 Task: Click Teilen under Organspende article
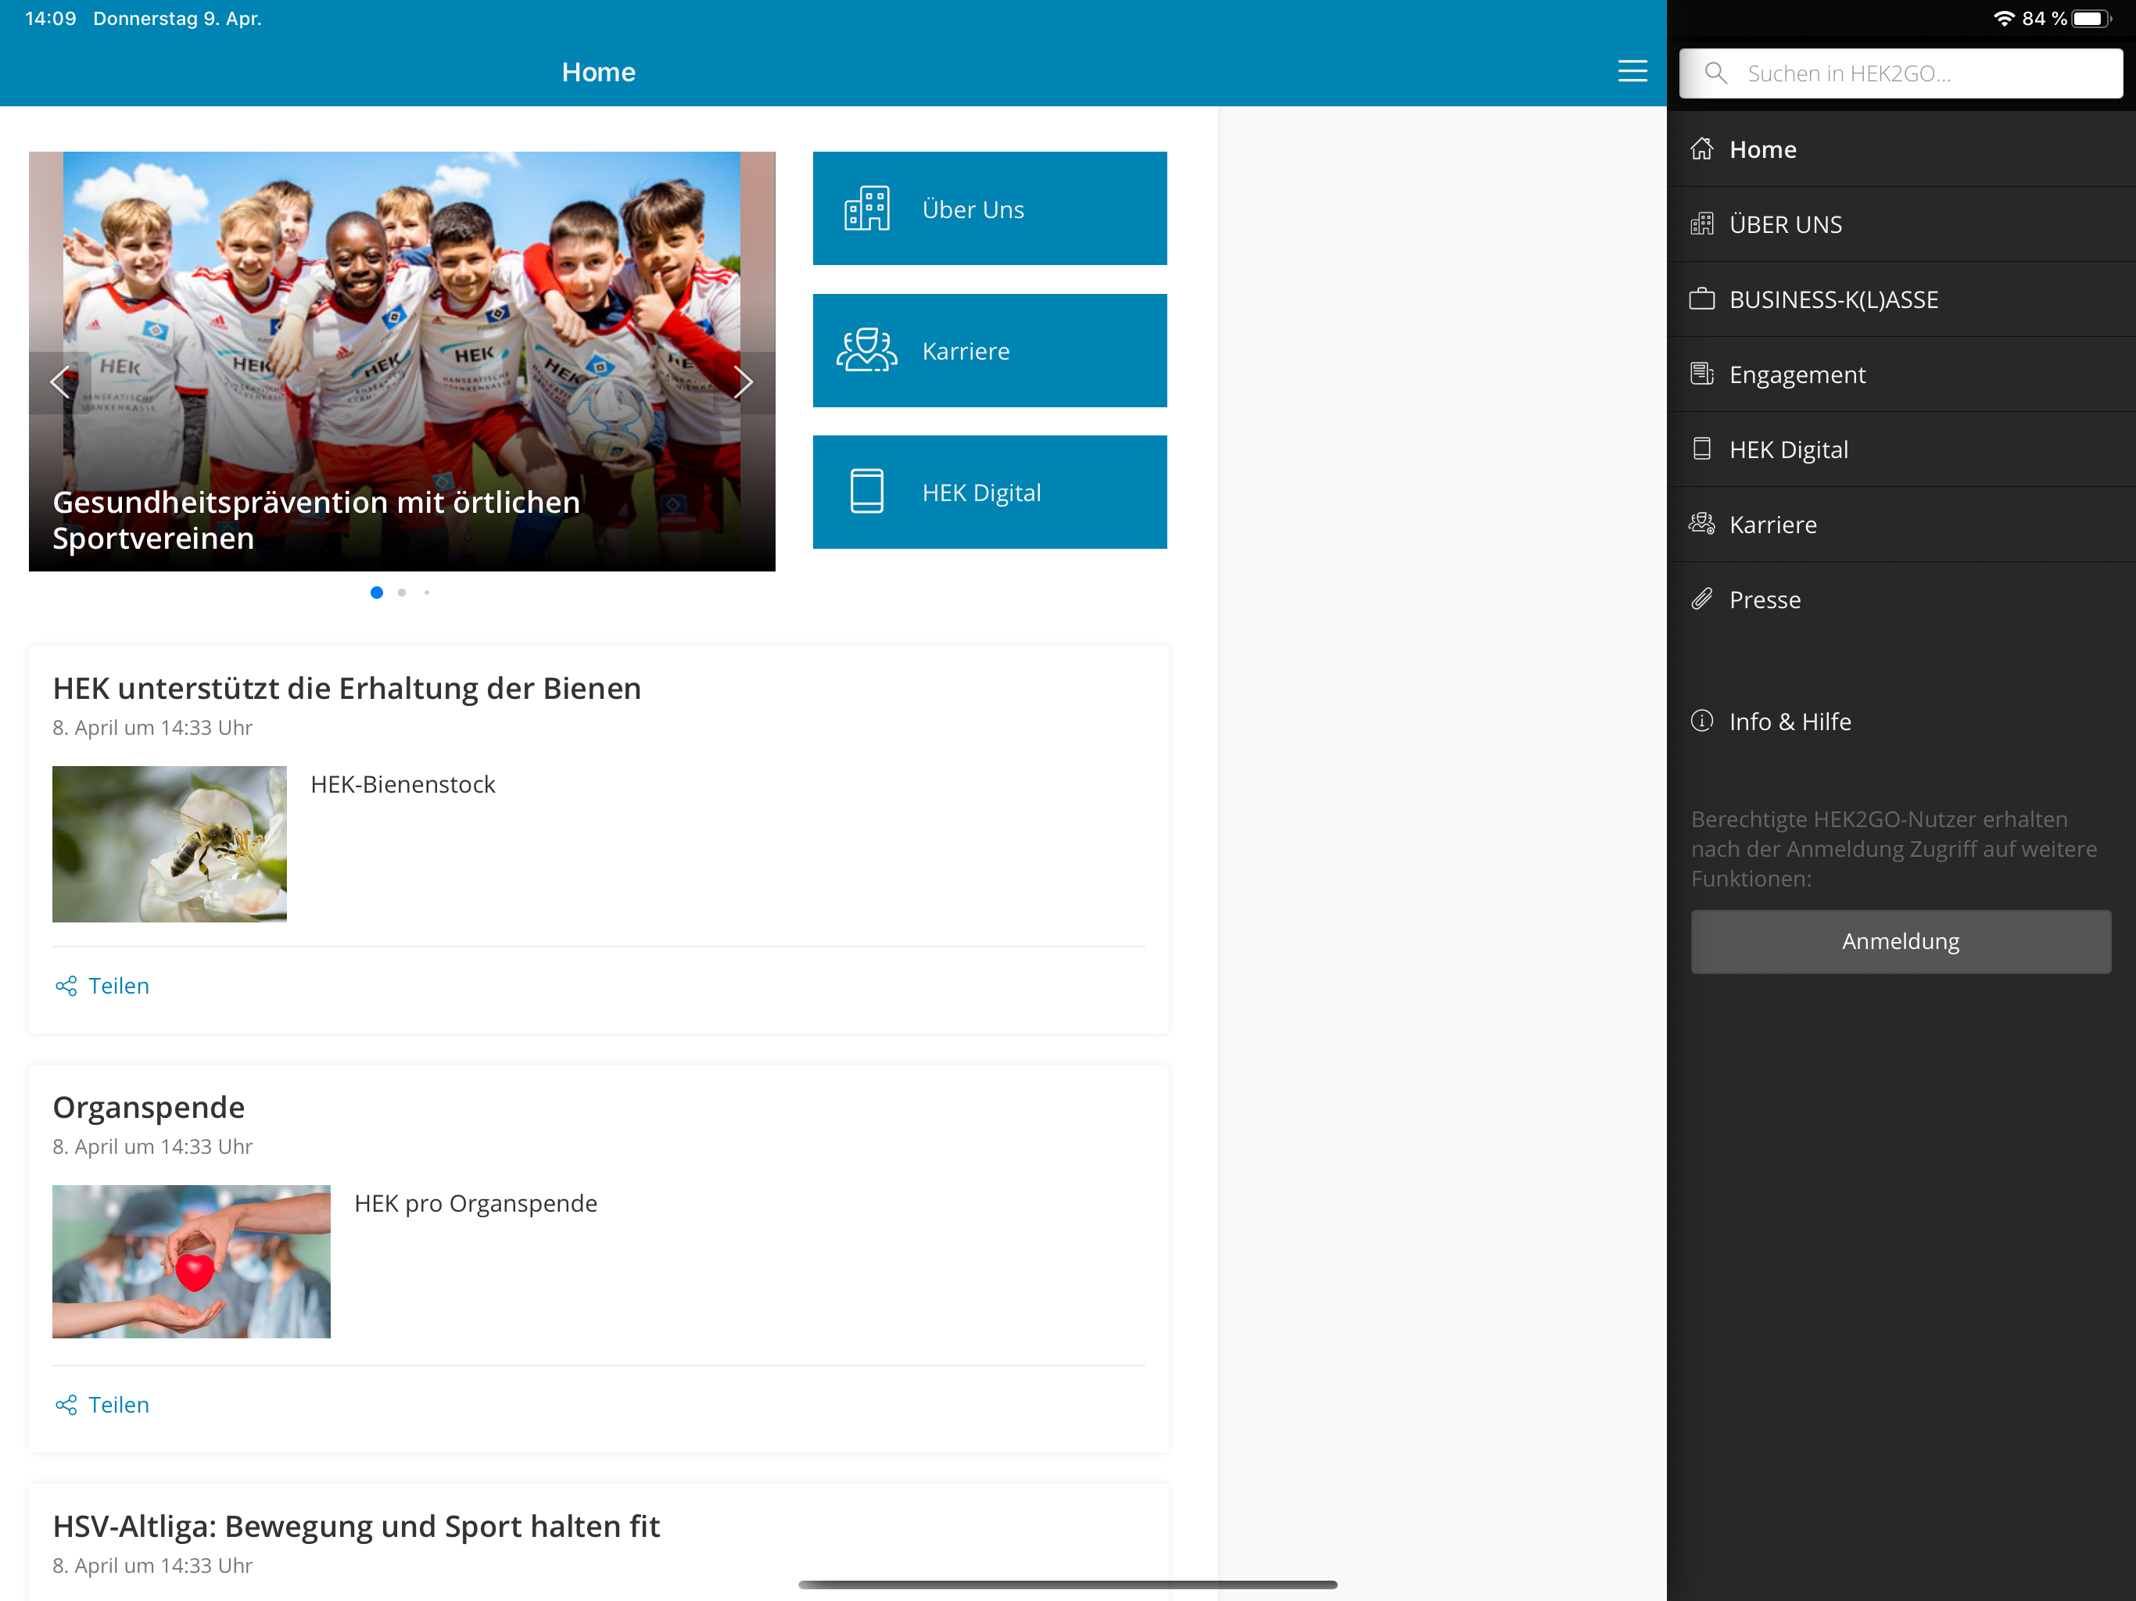pos(118,1405)
